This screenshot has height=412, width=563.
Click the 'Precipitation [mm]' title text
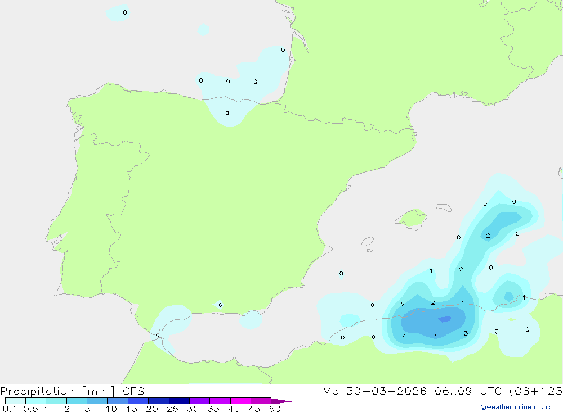click(x=57, y=391)
